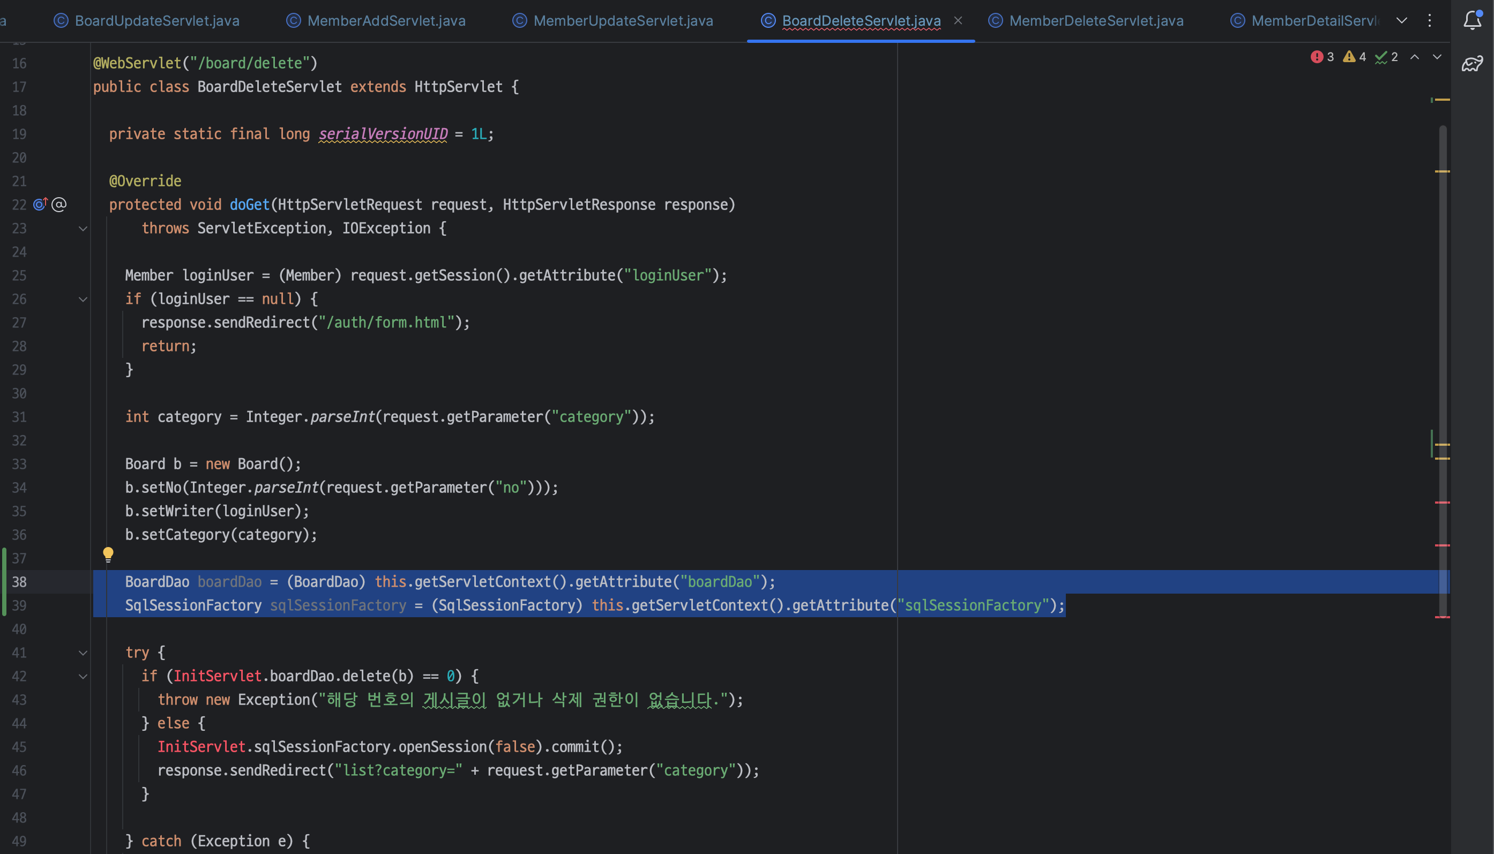This screenshot has width=1494, height=854.
Task: Click the red errors count indicator
Action: 1322,57
